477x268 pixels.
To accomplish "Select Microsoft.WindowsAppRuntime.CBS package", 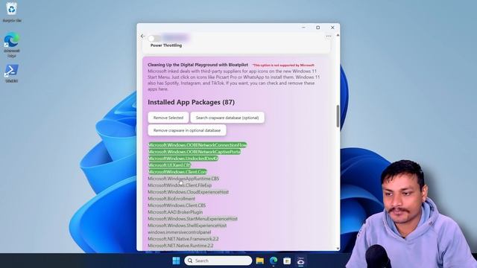I will [x=183, y=179].
